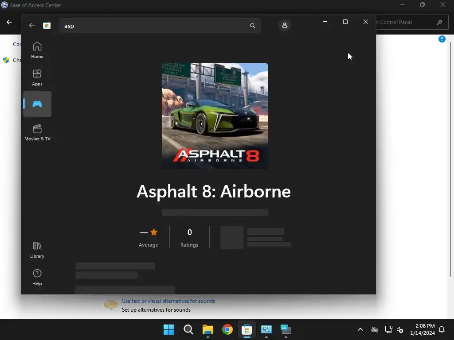
Task: Open Control Panel taskbar icon
Action: coord(266,329)
